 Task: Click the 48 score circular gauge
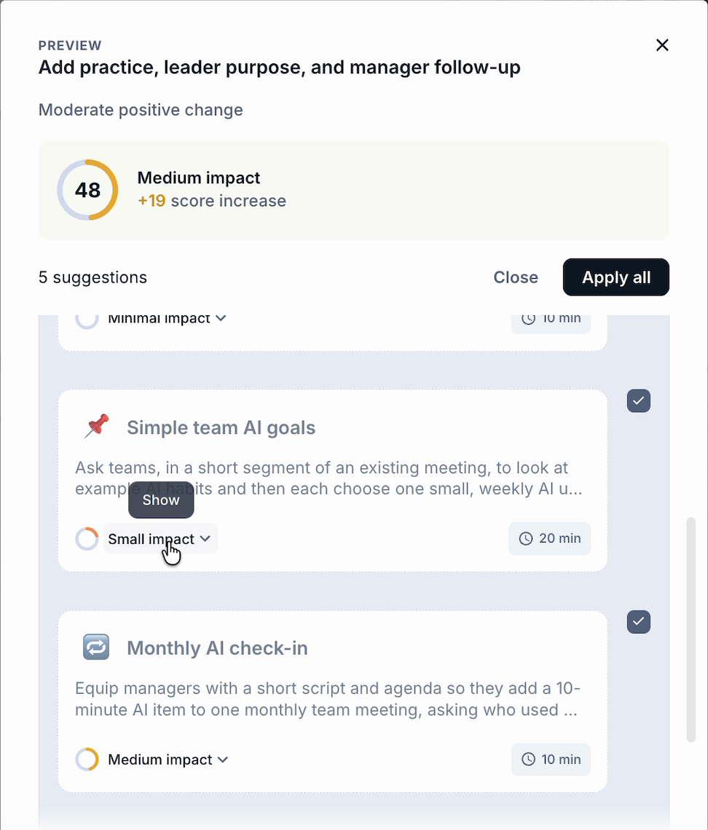tap(87, 190)
